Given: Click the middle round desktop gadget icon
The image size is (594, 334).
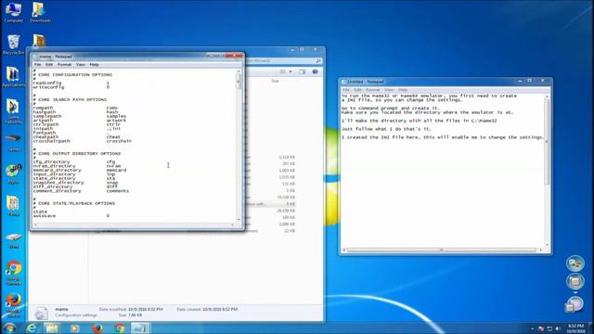Looking at the screenshot, I should coord(575,281).
